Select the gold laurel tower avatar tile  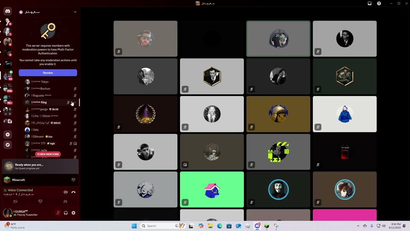pos(145,114)
